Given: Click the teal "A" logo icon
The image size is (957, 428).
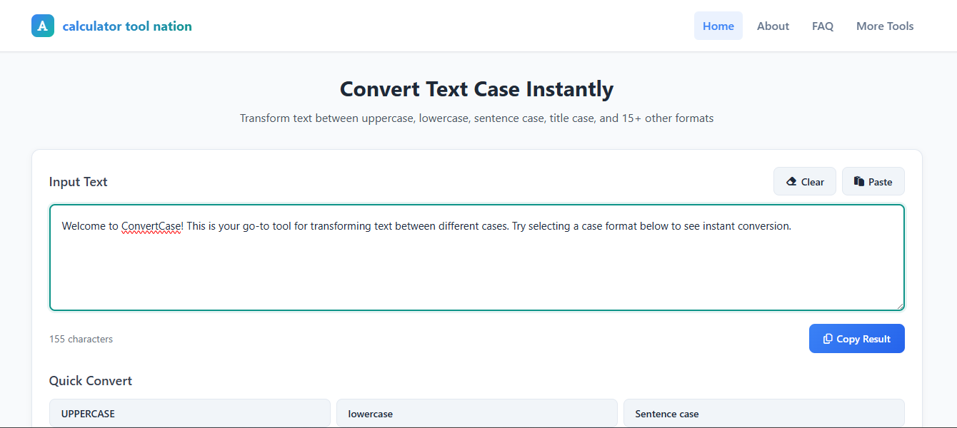Looking at the screenshot, I should pyautogui.click(x=43, y=26).
